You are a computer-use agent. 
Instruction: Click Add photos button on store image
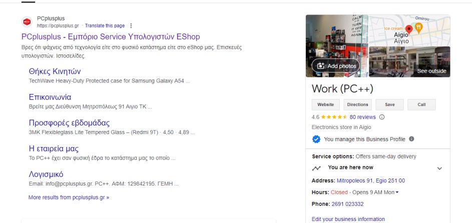tap(336, 66)
